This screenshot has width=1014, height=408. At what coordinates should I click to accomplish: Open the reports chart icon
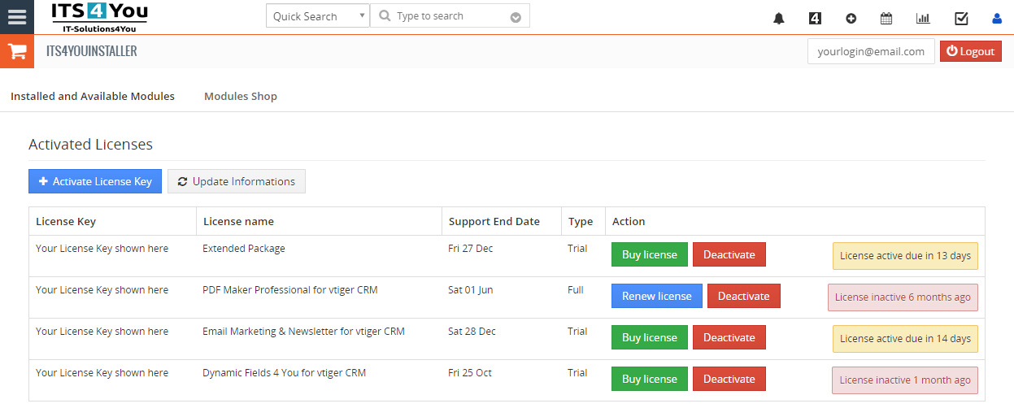923,19
